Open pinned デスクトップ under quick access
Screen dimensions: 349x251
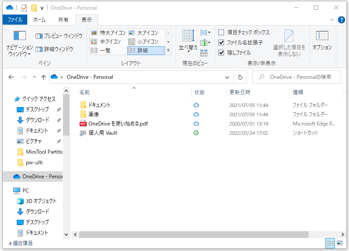coord(37,110)
